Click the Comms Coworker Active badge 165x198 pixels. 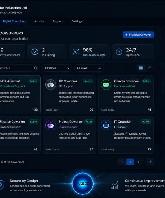tap(146, 81)
